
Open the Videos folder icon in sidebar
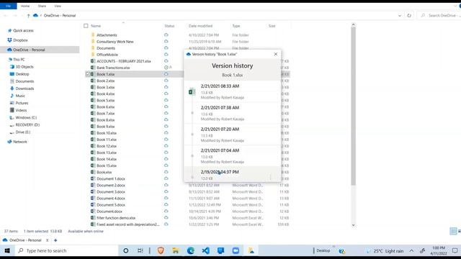click(12, 110)
